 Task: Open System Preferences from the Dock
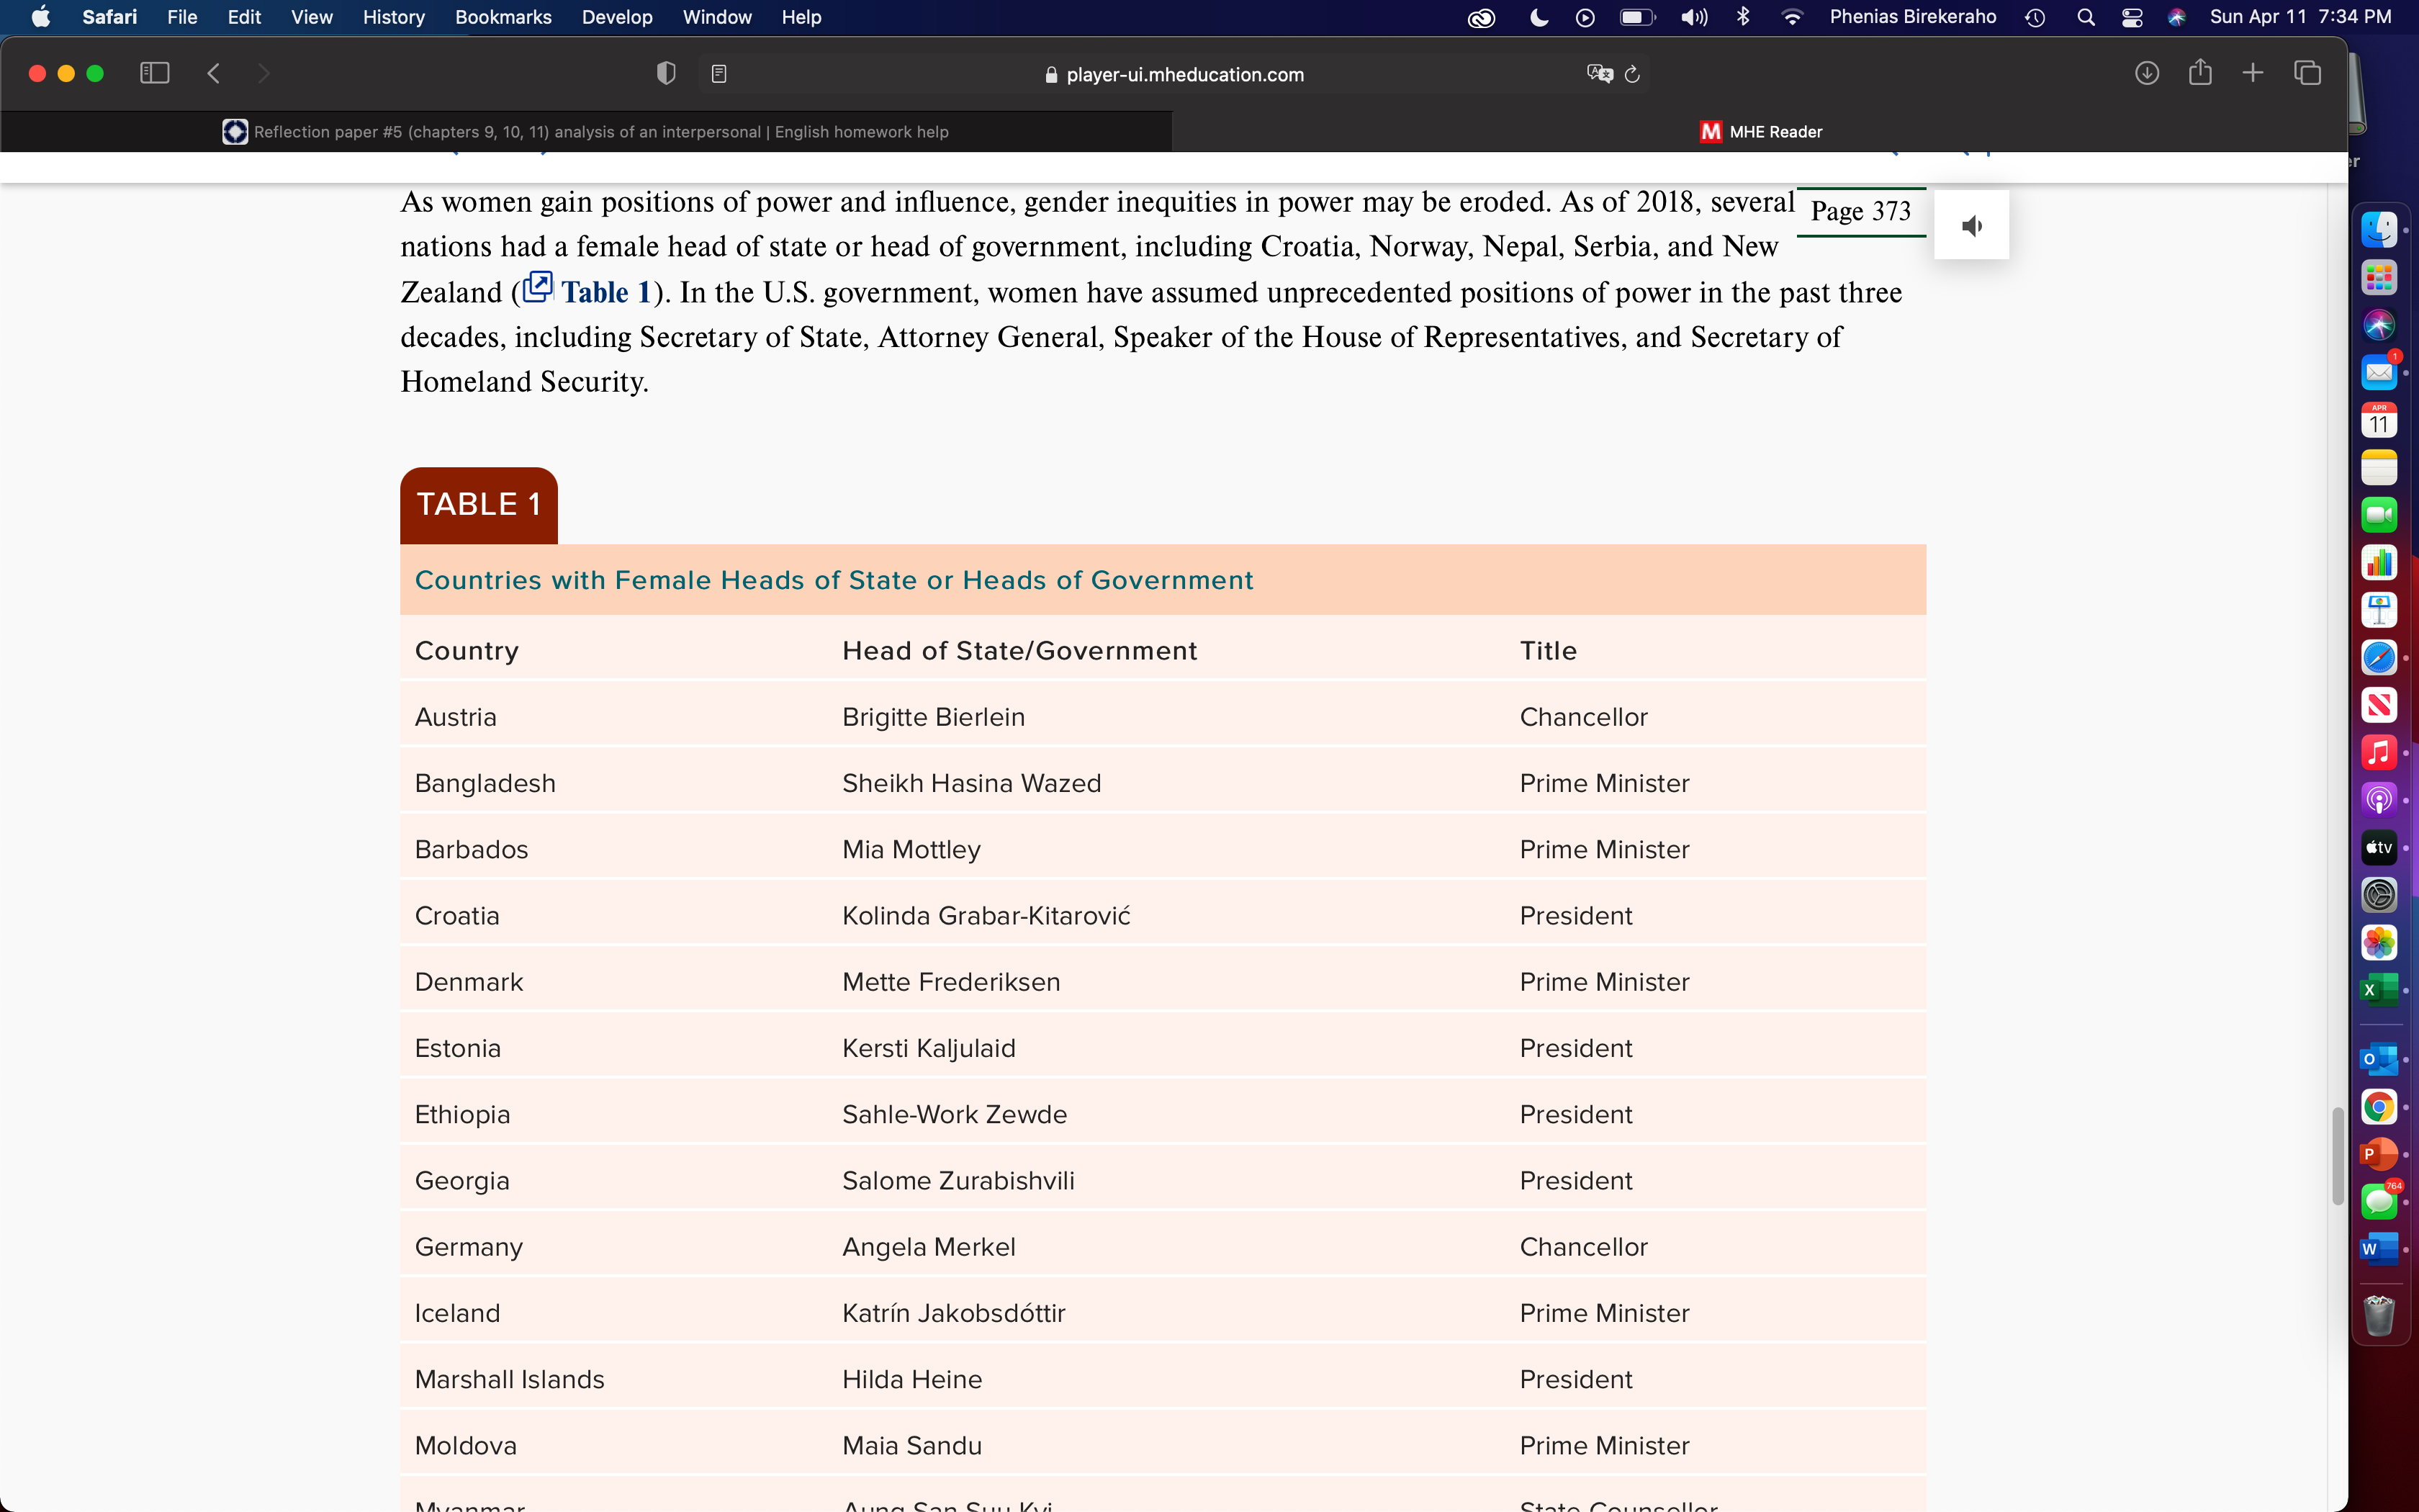click(x=2379, y=895)
